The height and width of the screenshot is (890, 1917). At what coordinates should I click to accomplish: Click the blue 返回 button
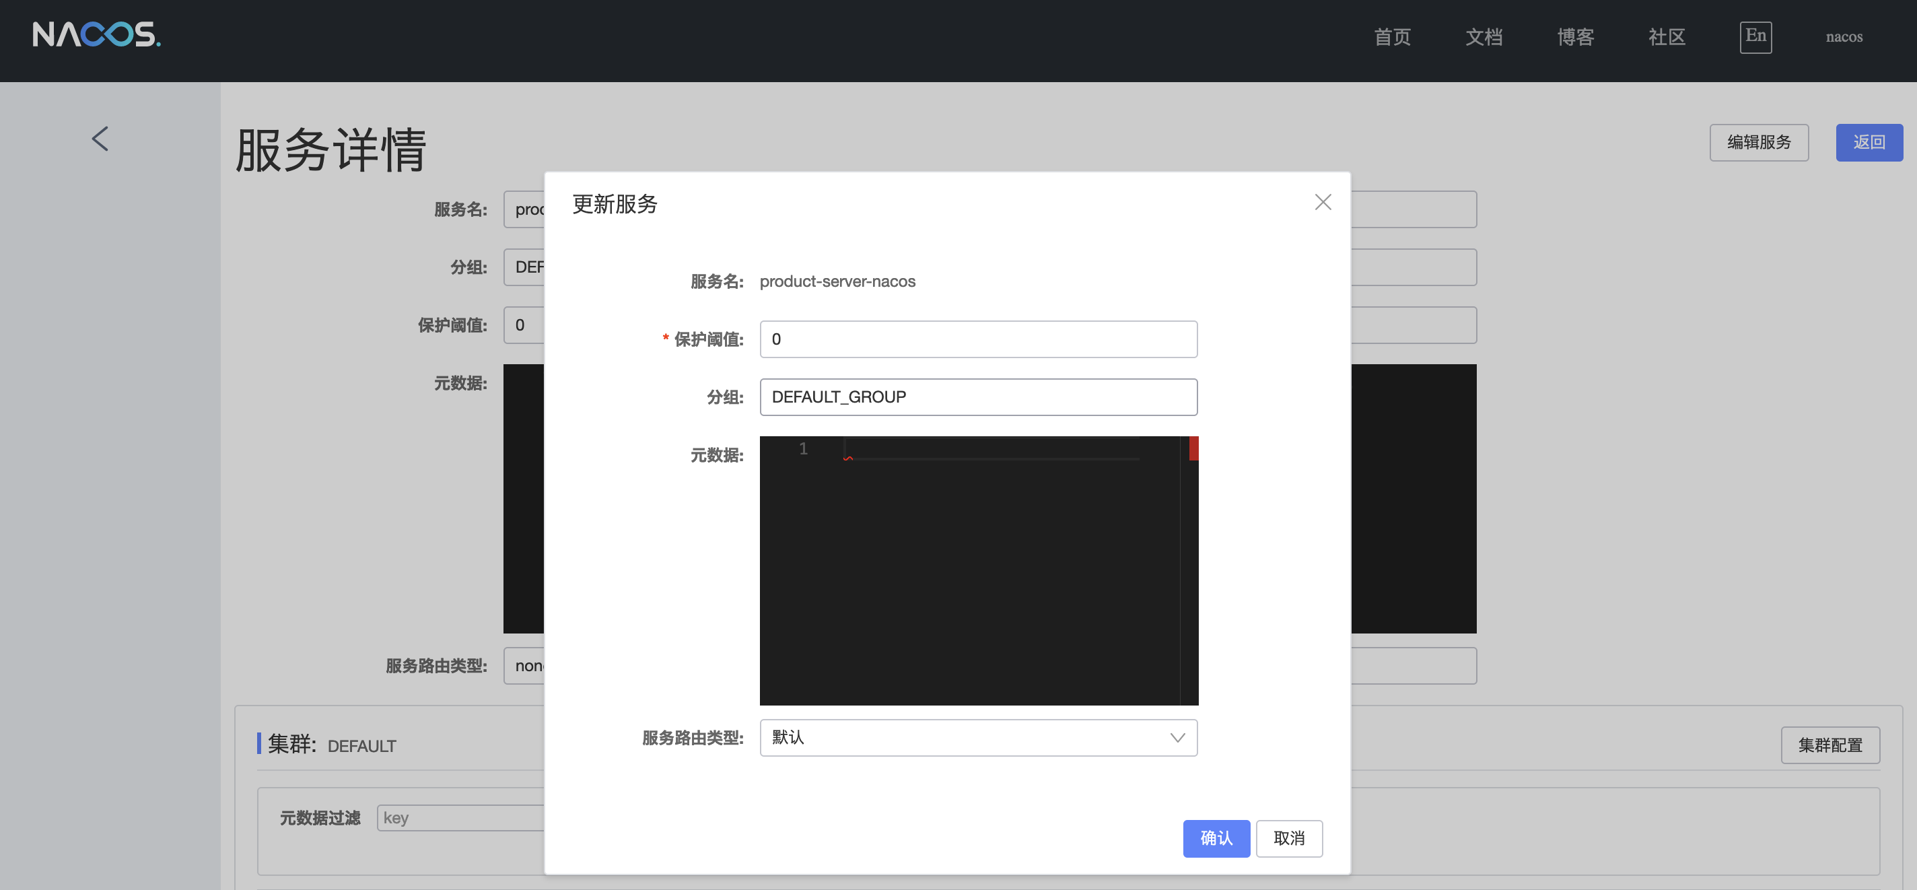[x=1869, y=142]
